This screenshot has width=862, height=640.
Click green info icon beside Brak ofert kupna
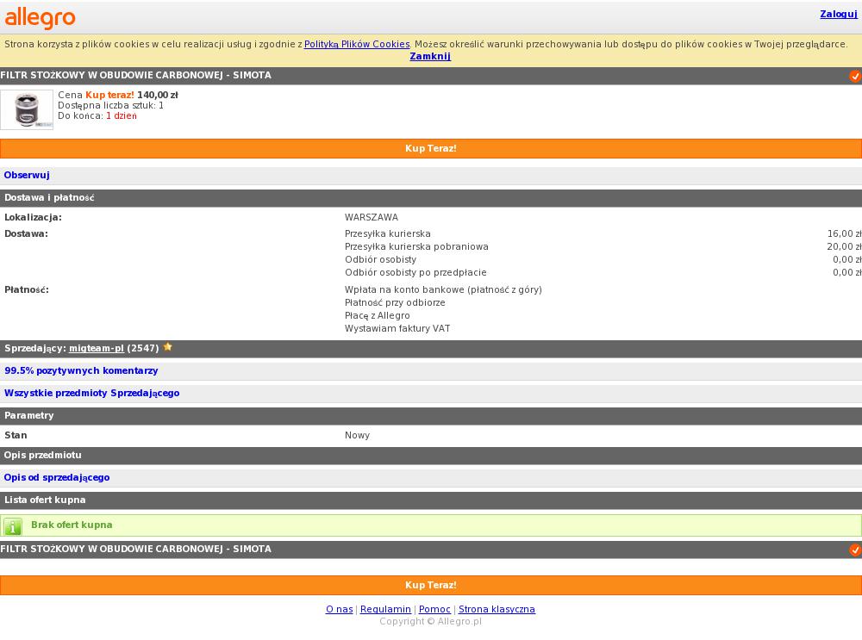click(x=13, y=526)
